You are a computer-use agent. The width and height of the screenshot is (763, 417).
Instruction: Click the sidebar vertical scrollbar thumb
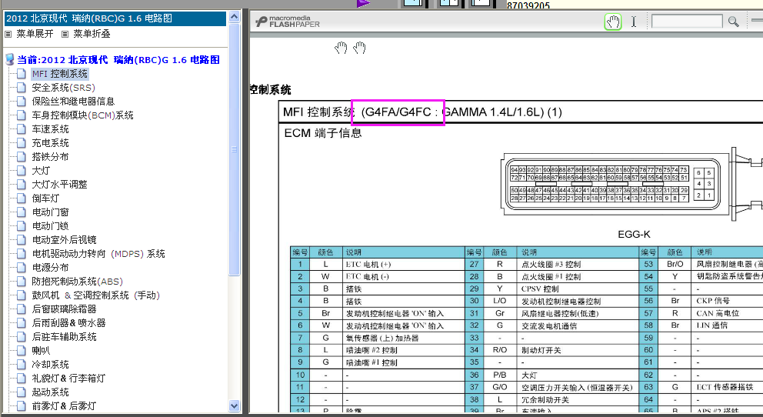point(234,149)
